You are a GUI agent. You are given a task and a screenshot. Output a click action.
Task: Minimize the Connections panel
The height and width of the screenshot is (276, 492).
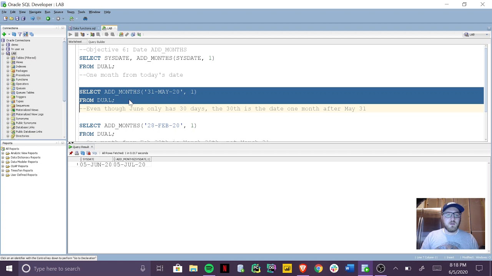tap(63, 28)
